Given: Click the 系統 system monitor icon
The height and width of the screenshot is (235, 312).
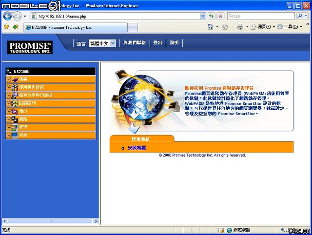Looking at the screenshot, I should pos(15,135).
